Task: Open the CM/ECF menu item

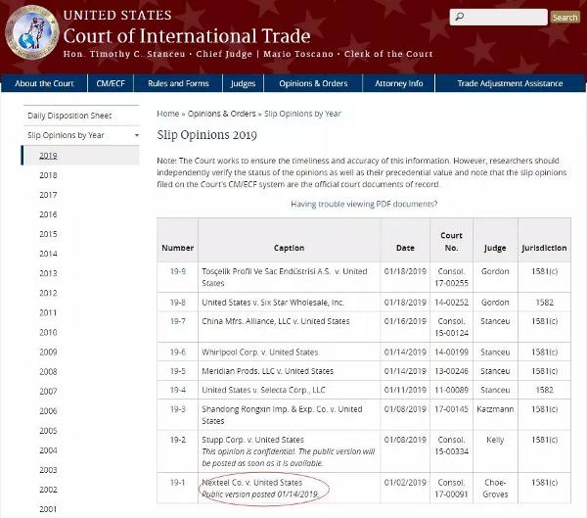Action: click(110, 84)
